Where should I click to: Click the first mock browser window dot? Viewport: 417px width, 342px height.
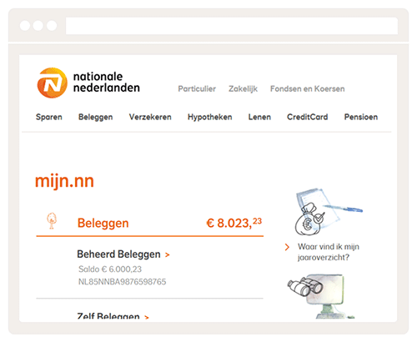25,26
